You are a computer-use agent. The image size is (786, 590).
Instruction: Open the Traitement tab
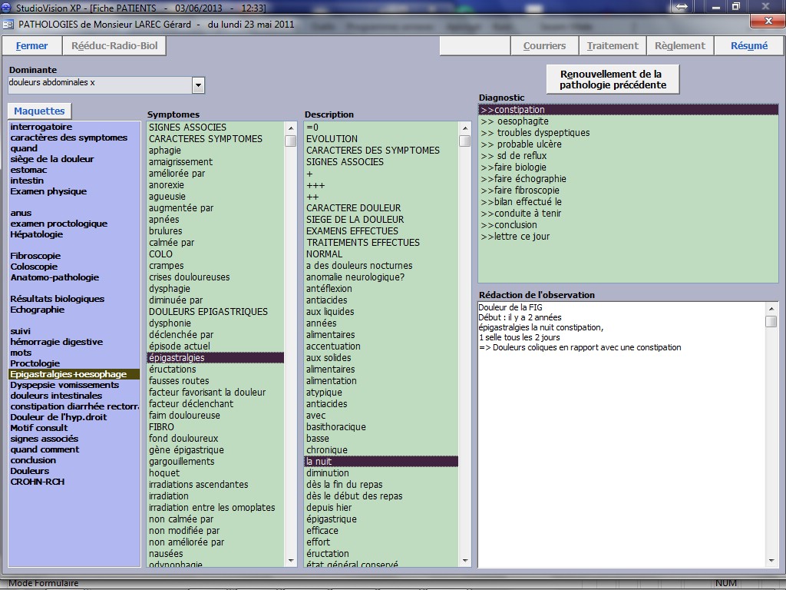click(x=613, y=46)
